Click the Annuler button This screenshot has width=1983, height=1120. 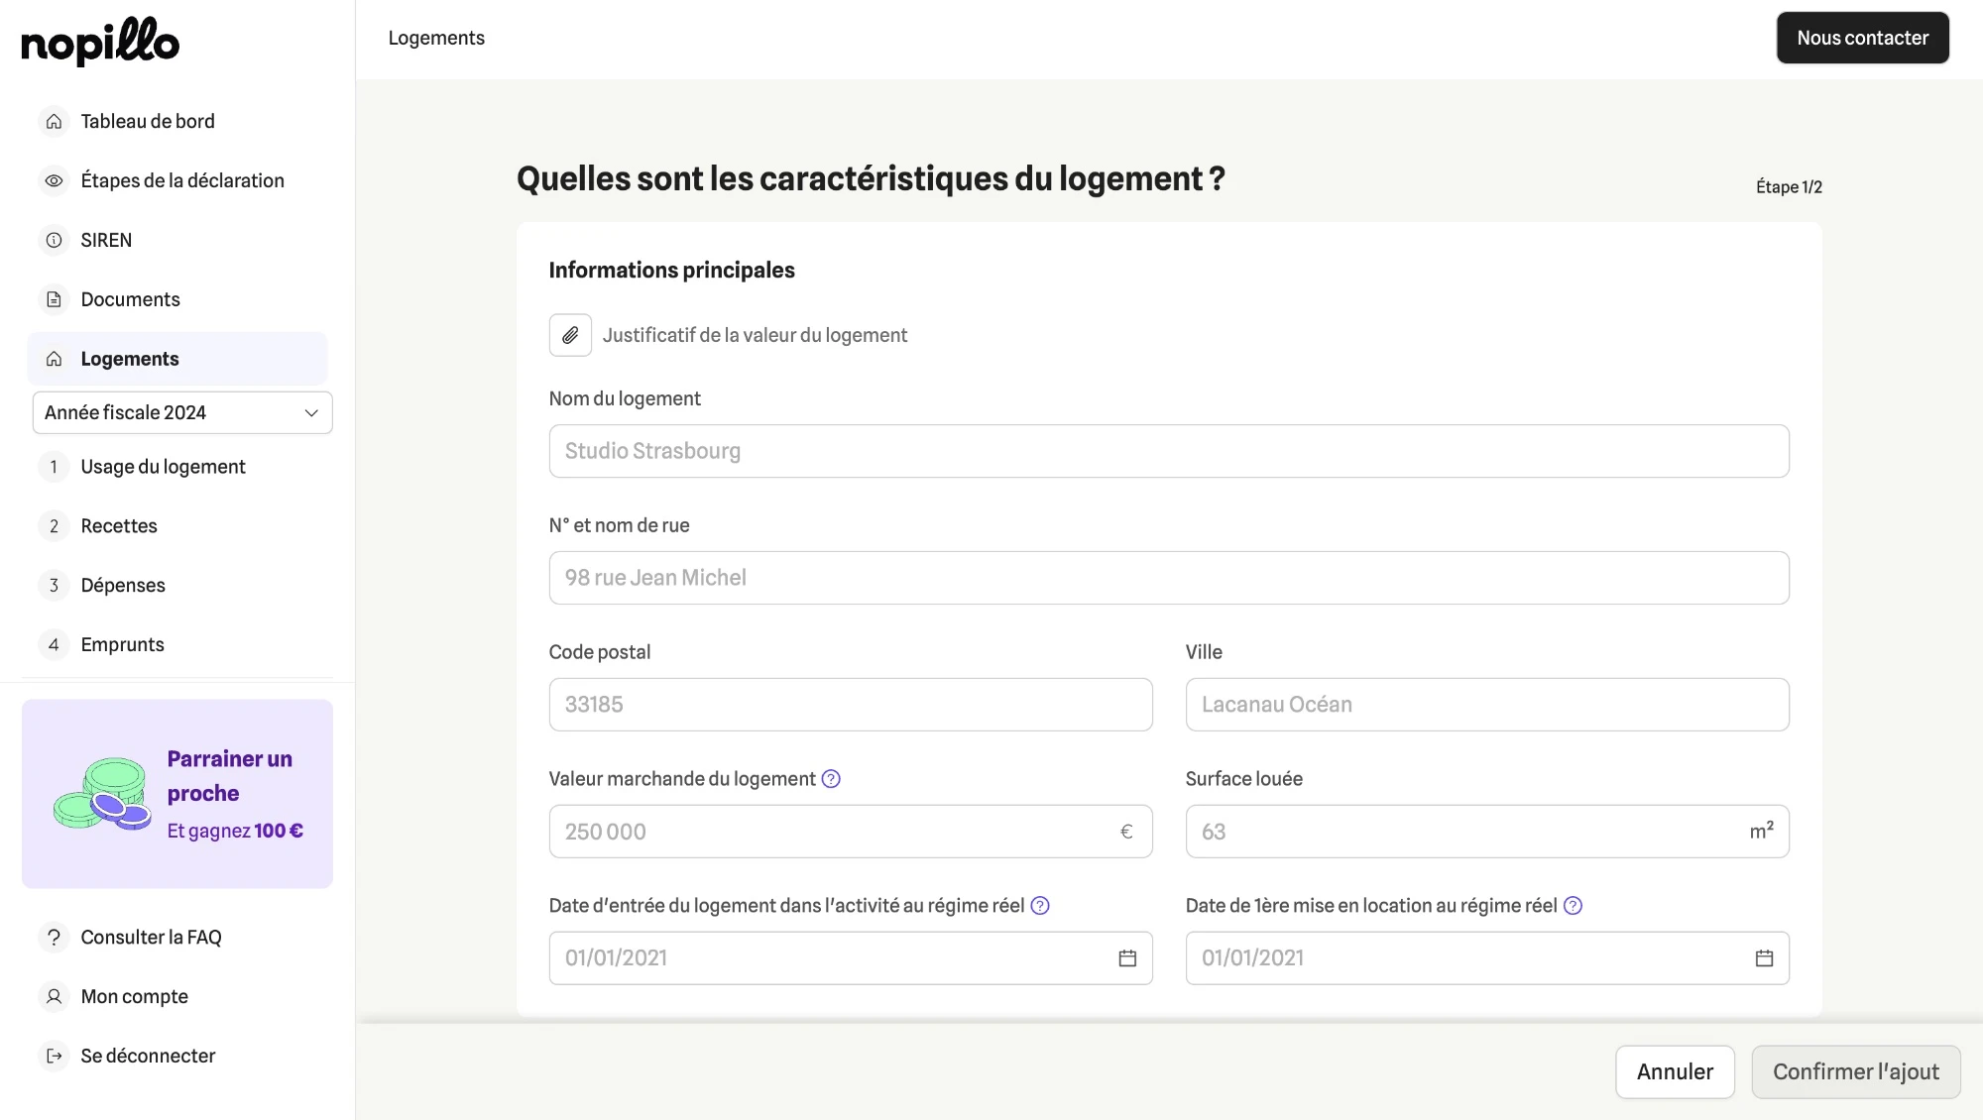(1675, 1071)
